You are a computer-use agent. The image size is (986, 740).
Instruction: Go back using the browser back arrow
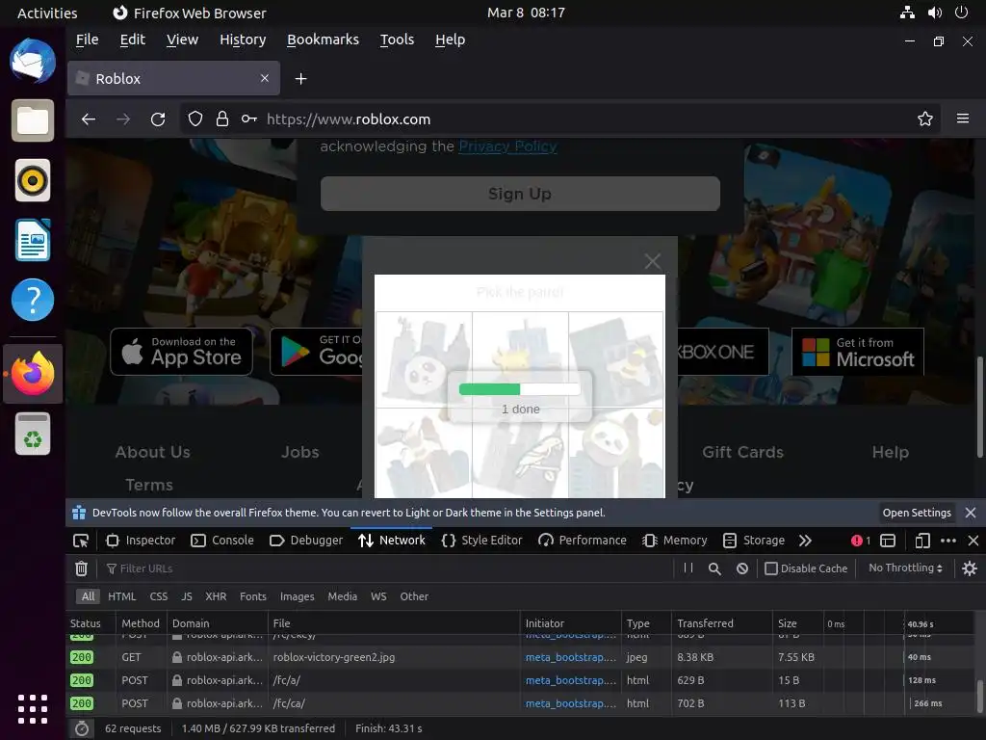click(88, 119)
